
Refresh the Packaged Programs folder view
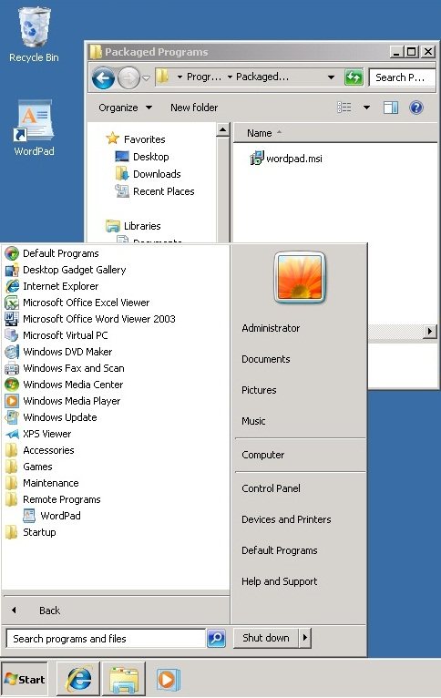point(354,77)
